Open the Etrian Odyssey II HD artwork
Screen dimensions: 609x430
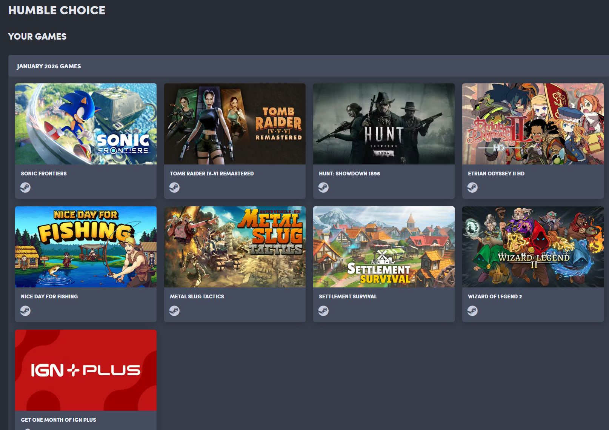coord(533,124)
